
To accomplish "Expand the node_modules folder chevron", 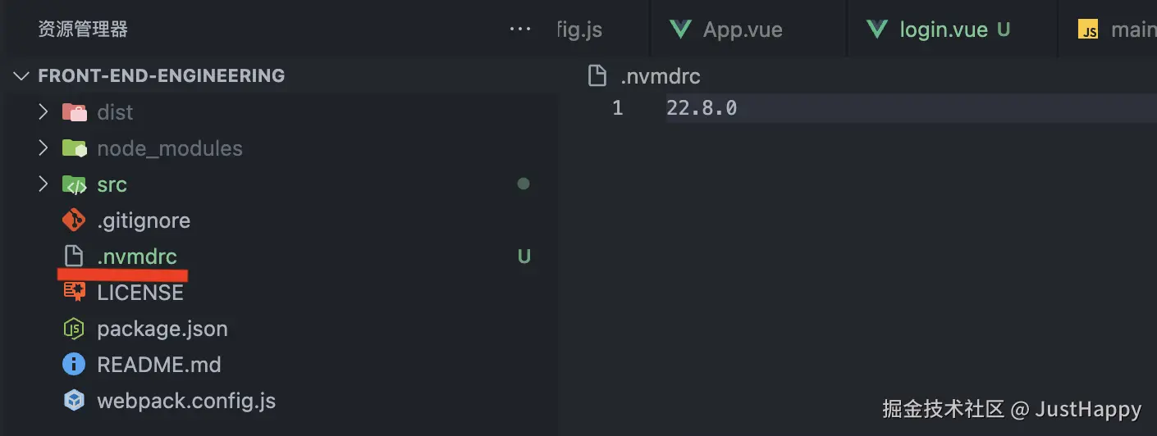I will [x=43, y=148].
